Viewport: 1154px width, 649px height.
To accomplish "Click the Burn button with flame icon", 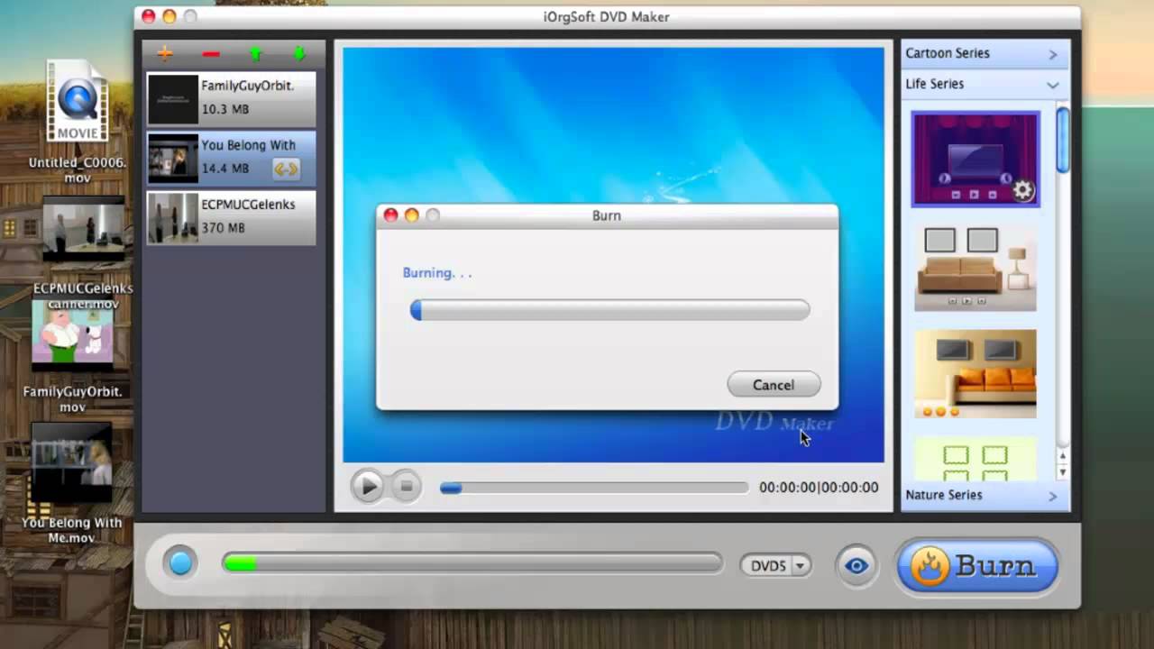I will tap(977, 566).
